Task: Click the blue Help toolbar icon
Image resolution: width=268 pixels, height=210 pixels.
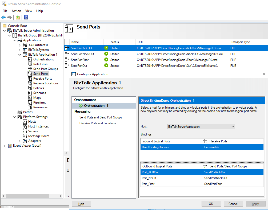Action: 26,17
